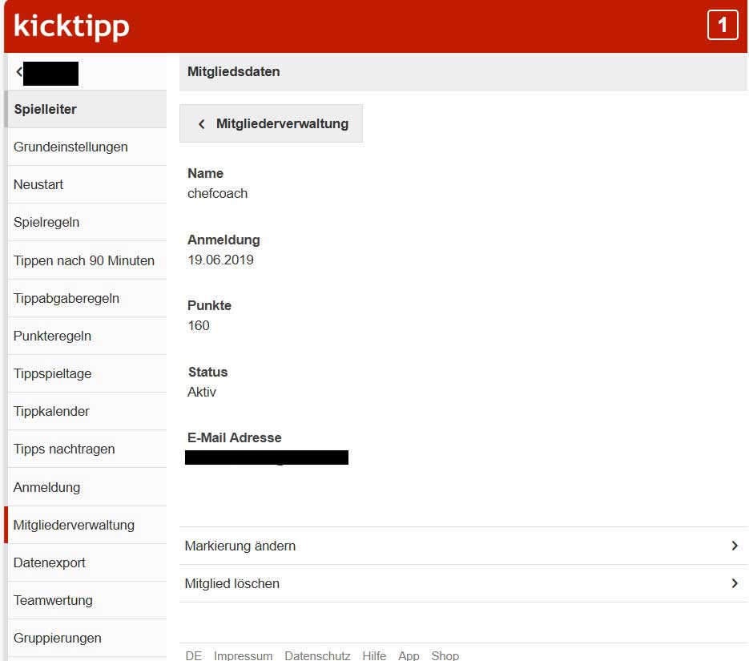Go back to Mitgliederverwaltung via button

272,123
